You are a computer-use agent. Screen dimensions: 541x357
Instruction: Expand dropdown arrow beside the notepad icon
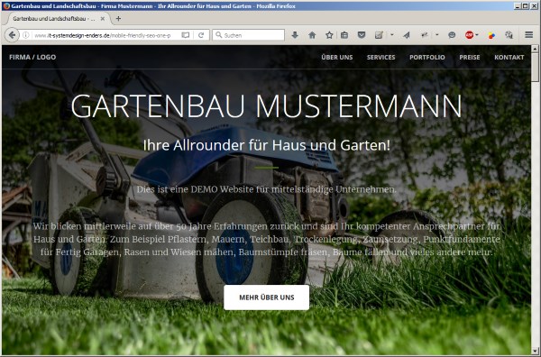click(392, 35)
